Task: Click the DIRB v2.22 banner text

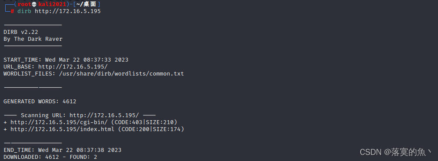Action: pos(21,32)
